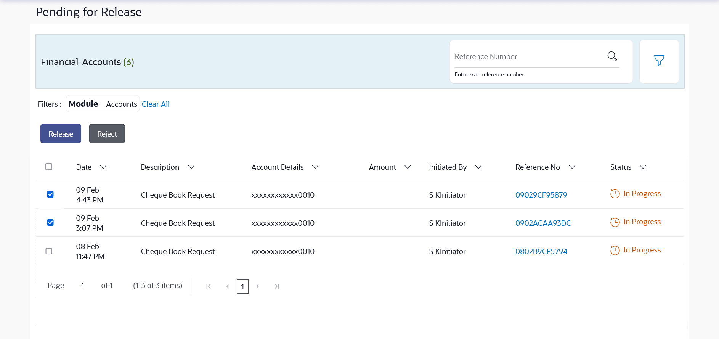Expand the Account Details column chevron
This screenshot has width=719, height=339.
[x=315, y=167]
